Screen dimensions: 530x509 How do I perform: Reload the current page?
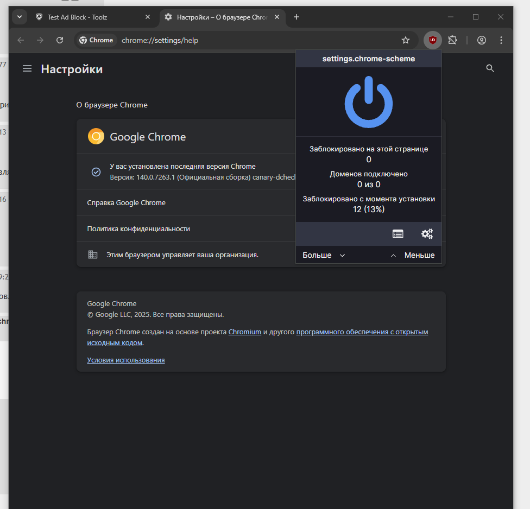click(x=60, y=40)
